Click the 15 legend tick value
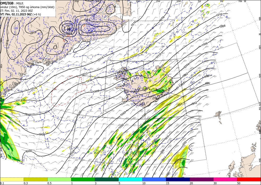The width and height of the screenshot is (261, 185). (168, 183)
